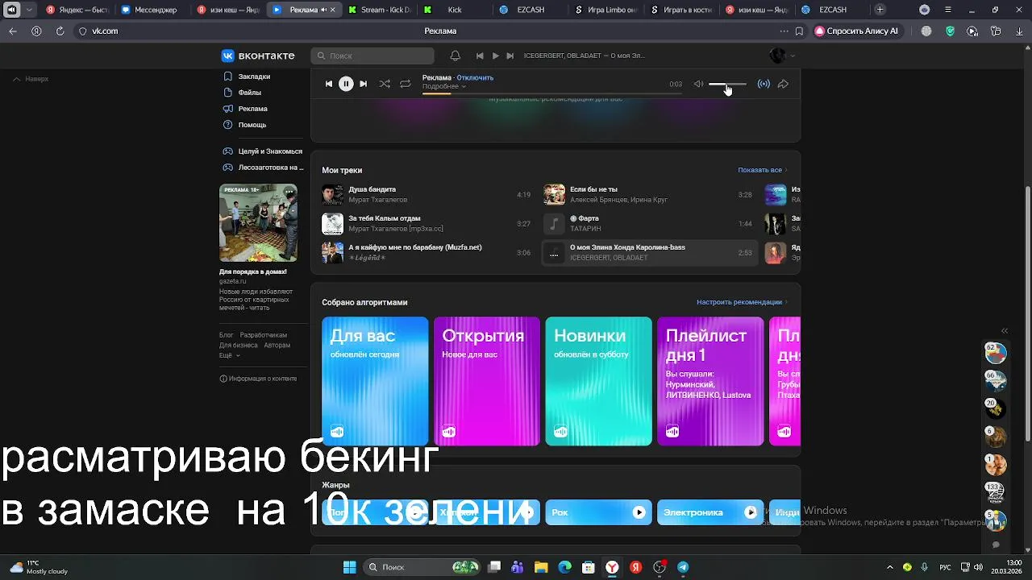
Task: Bookmark the page icon in address bar
Action: [799, 31]
